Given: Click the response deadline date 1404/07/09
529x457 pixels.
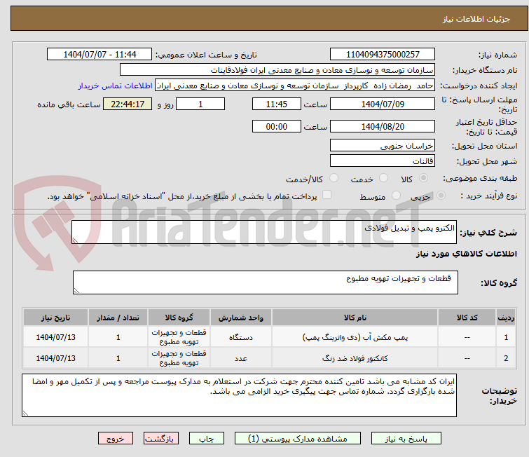Looking at the screenshot, I should 383,104.
